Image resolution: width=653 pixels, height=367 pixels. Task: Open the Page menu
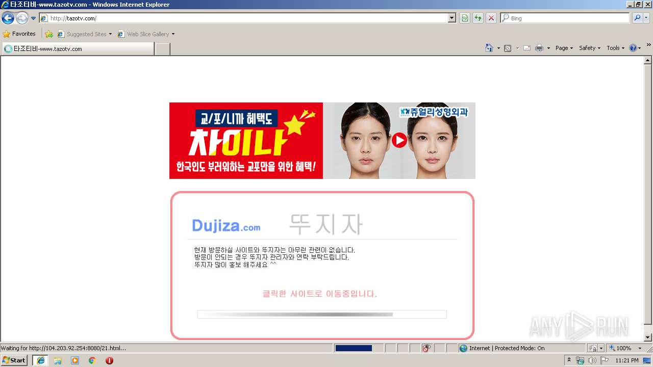[x=564, y=48]
